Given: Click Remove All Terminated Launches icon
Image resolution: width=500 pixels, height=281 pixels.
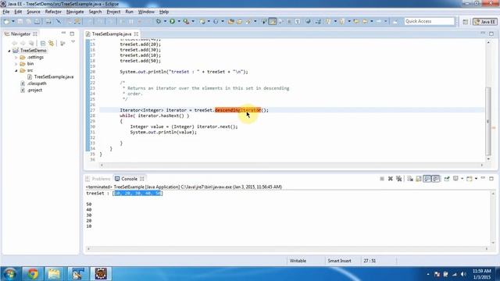Looking at the screenshot, I should click(x=398, y=179).
